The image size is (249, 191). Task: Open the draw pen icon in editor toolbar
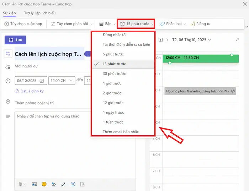pyautogui.click(x=63, y=184)
